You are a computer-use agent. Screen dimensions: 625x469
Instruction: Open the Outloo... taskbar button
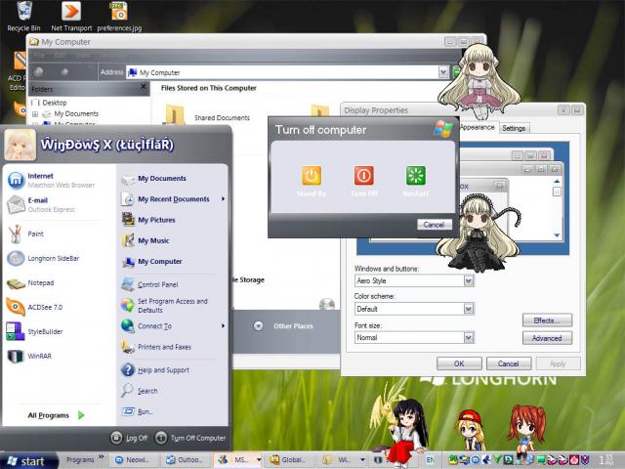[x=185, y=460]
